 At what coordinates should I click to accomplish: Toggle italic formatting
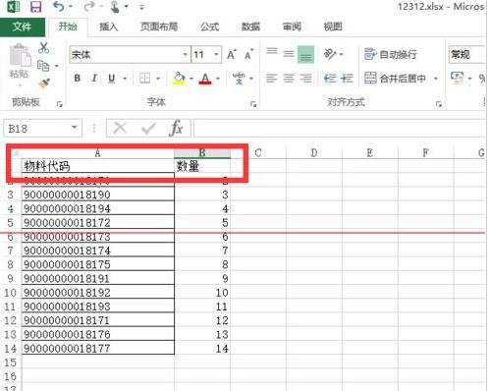pos(94,79)
